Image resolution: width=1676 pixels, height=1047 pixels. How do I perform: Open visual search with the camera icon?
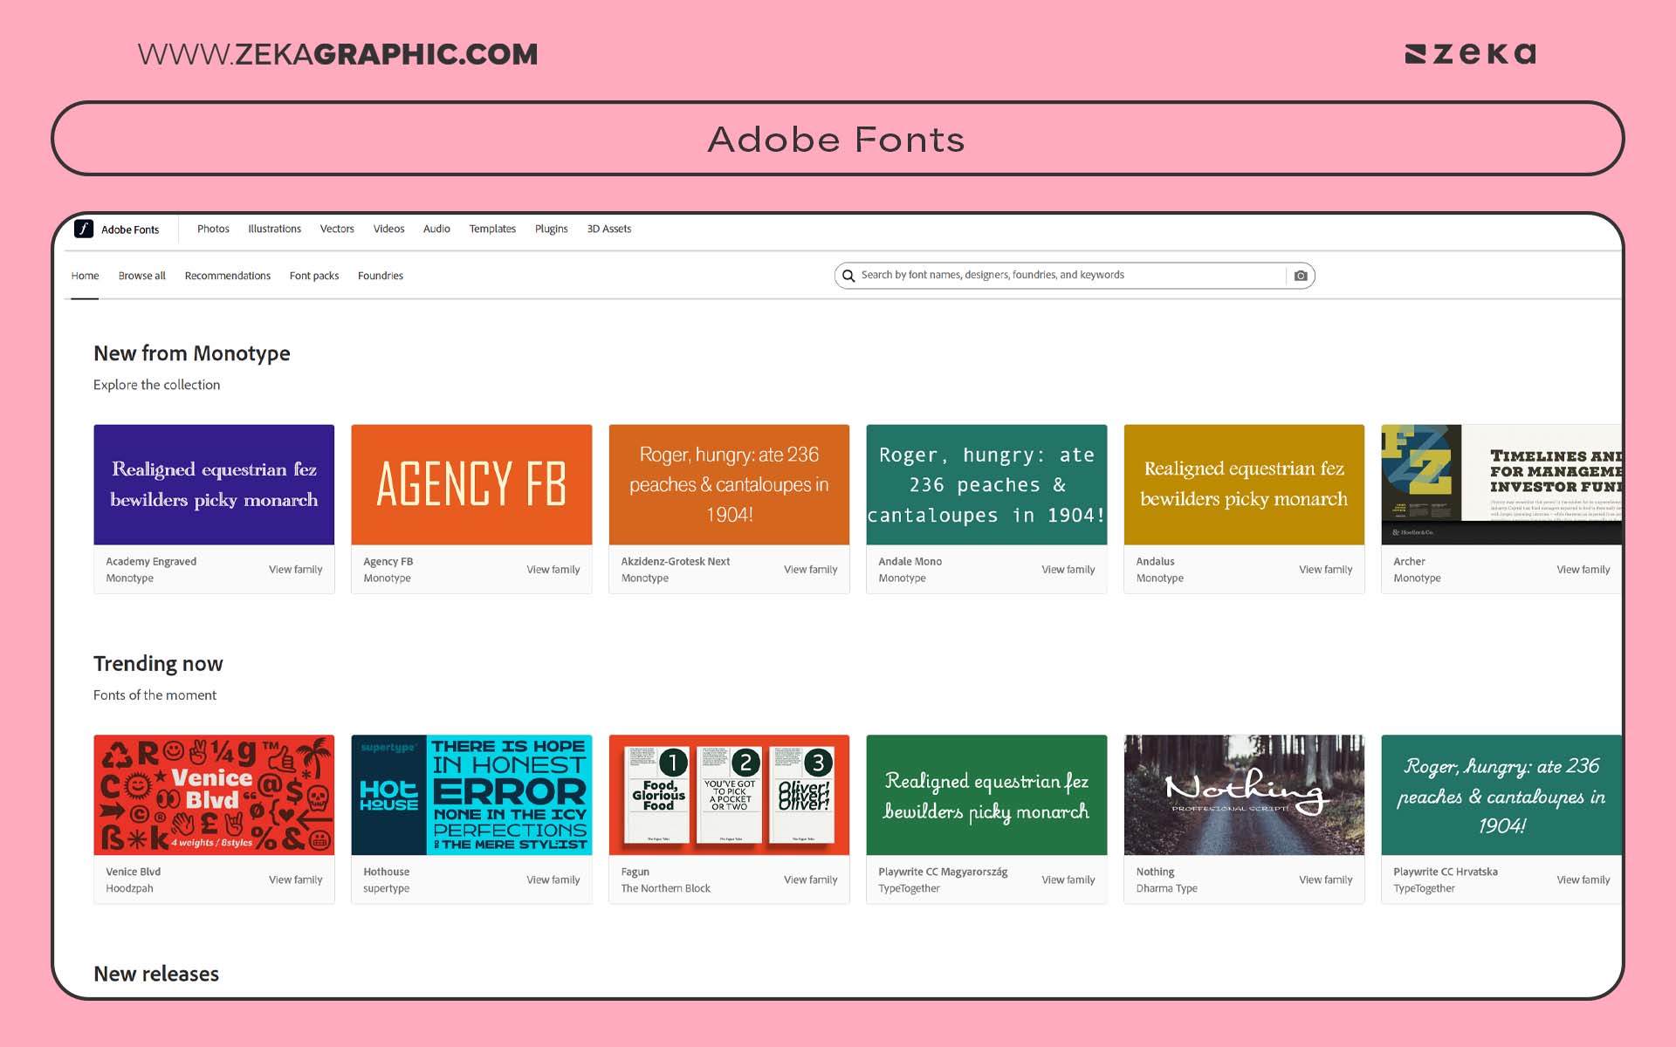pos(1300,275)
